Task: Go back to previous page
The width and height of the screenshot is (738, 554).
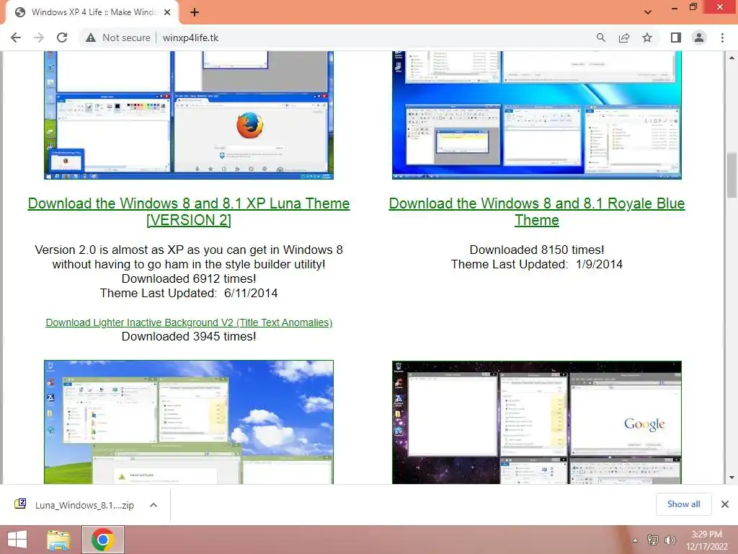Action: point(16,38)
